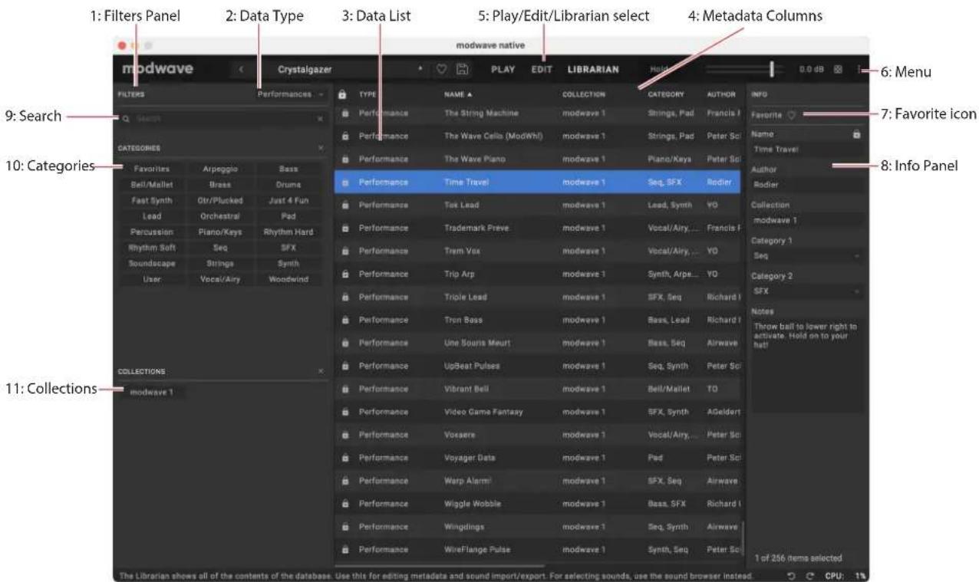Click lock icon on WireFlange Pulse row
979x582 pixels.
(344, 549)
